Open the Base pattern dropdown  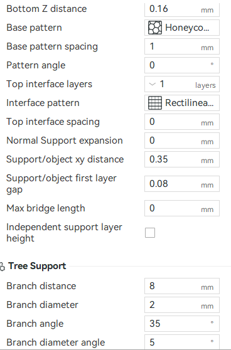182,28
